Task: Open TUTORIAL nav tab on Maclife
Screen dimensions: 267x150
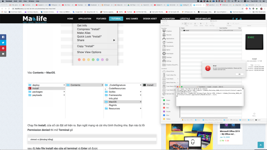Action: [x=116, y=19]
